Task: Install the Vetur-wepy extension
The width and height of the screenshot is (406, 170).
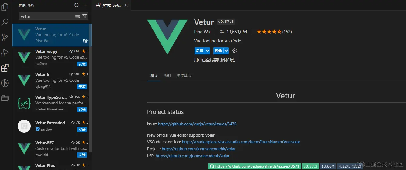Action: [82, 64]
